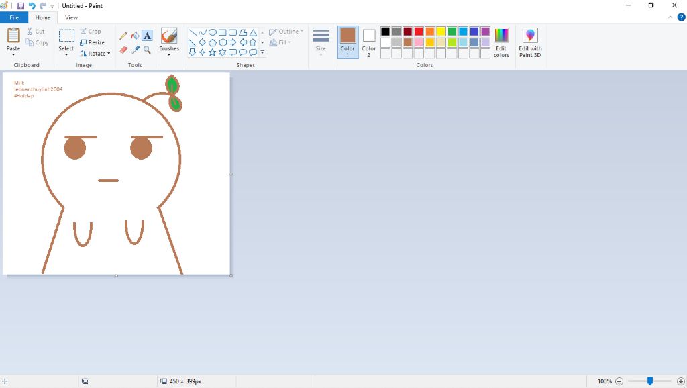This screenshot has height=388, width=687.
Task: Pick the yellow color swatch
Action: coord(441,31)
